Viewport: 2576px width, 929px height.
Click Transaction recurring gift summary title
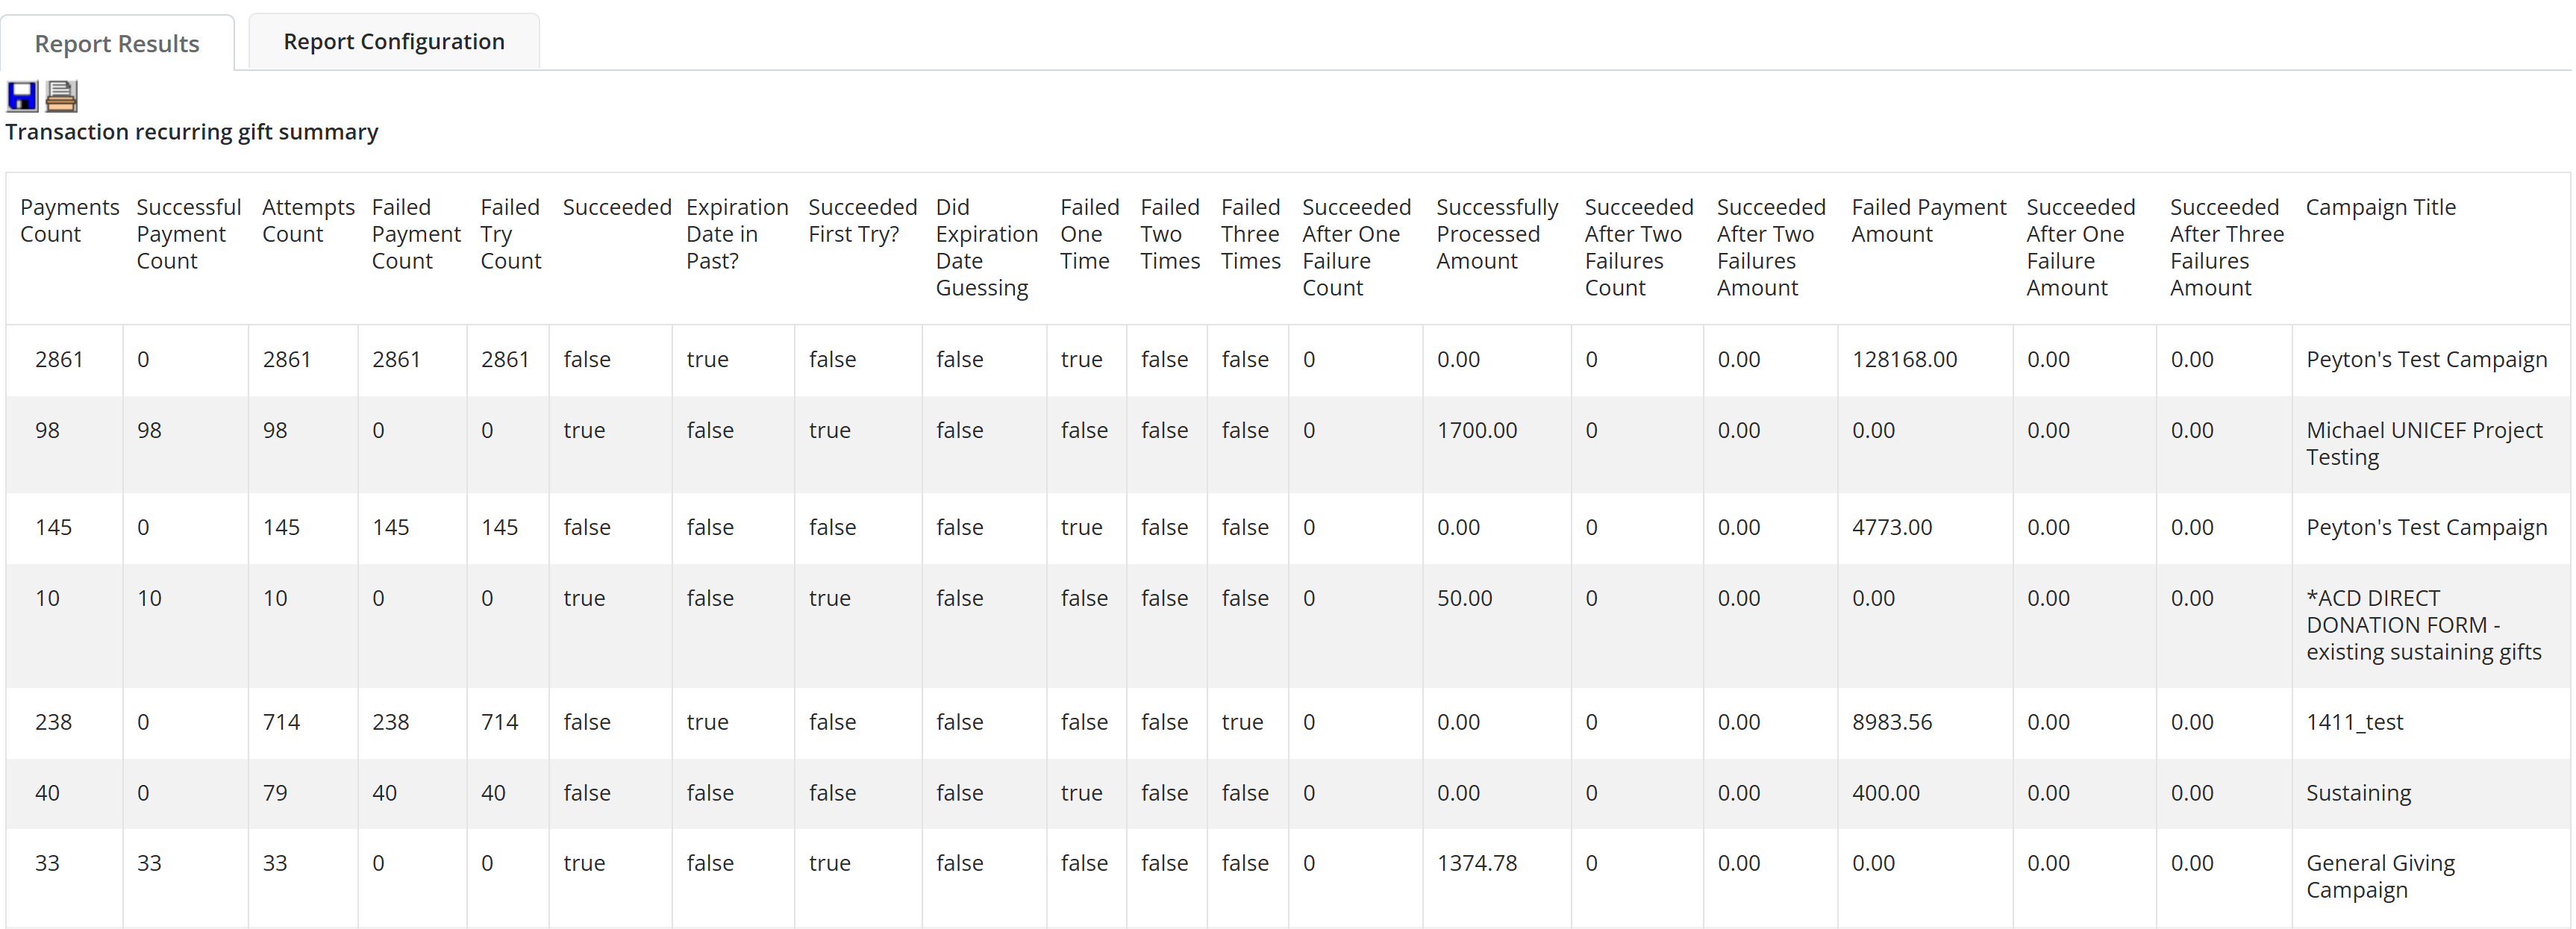192,132
